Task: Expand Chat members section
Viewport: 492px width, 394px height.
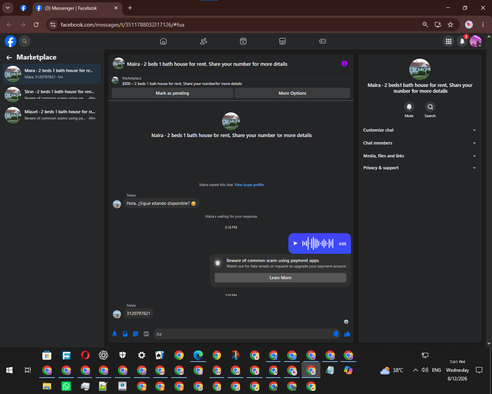Action: (x=420, y=143)
